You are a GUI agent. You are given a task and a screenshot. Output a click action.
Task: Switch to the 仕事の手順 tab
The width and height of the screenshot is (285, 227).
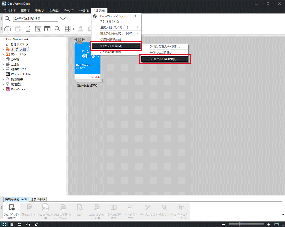pyautogui.click(x=38, y=199)
